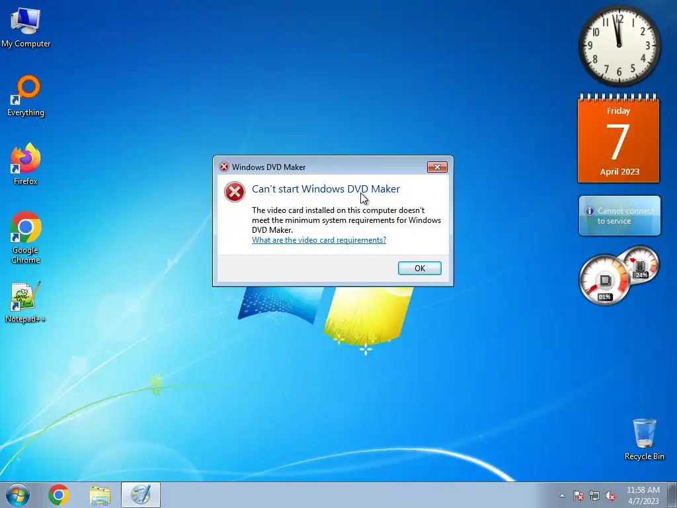Close the Windows DVD Maker error dialog
Screen dimensions: 677x508
tap(437, 167)
